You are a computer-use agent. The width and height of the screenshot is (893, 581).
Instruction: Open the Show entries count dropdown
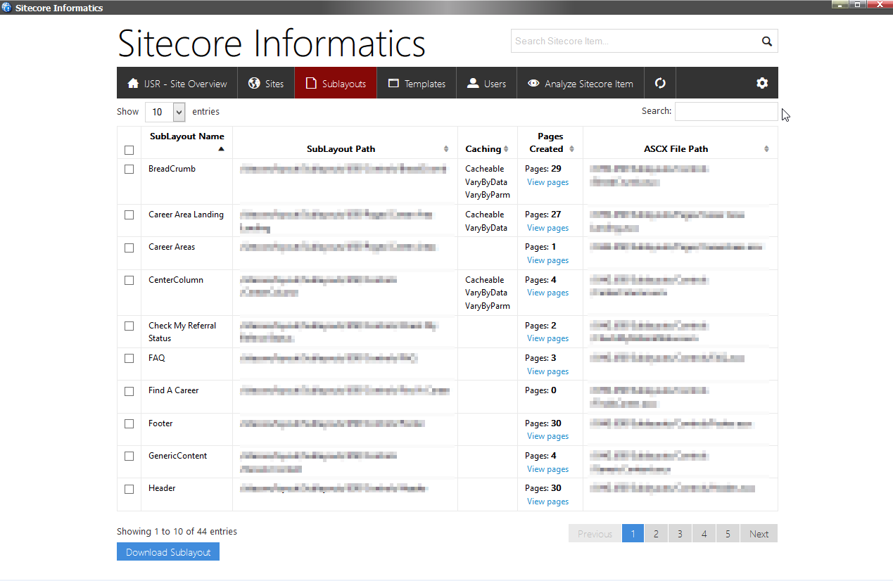165,112
